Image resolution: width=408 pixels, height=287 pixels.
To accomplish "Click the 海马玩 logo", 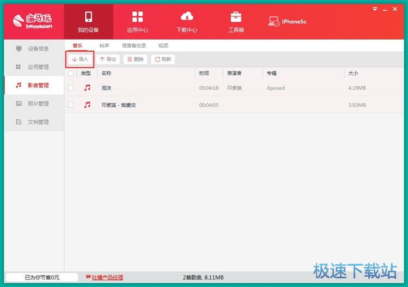I will [32, 21].
